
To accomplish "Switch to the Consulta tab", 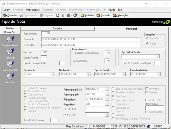I will click(x=58, y=28).
